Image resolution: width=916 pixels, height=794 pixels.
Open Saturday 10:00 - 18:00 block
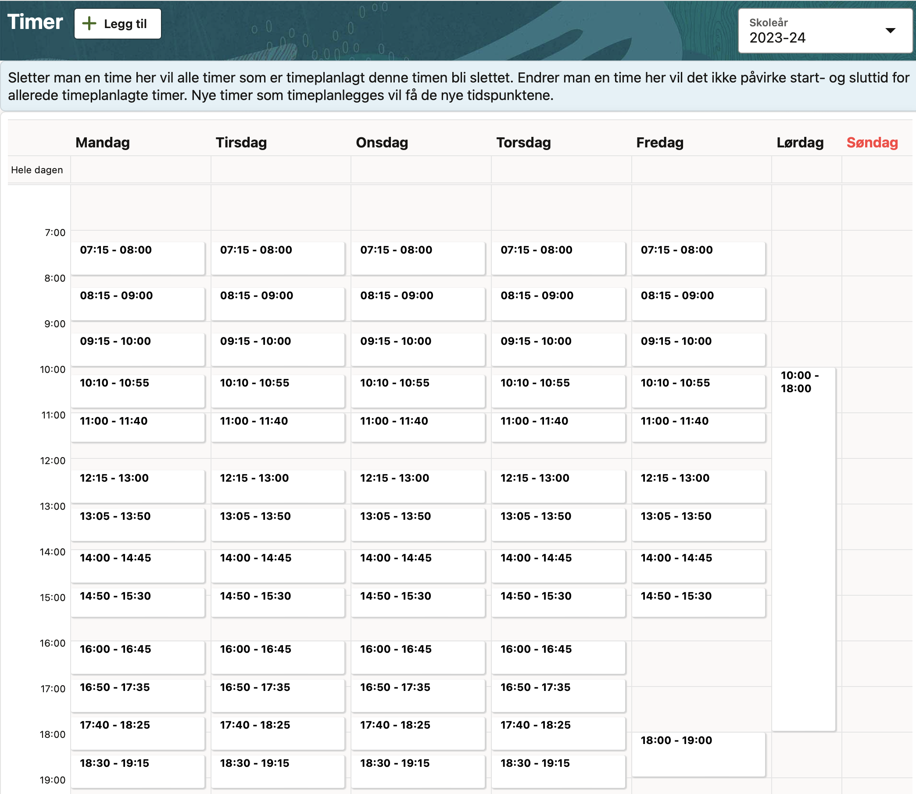(803, 548)
